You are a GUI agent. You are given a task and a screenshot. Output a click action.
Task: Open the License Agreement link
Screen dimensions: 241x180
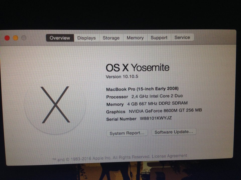169,156
